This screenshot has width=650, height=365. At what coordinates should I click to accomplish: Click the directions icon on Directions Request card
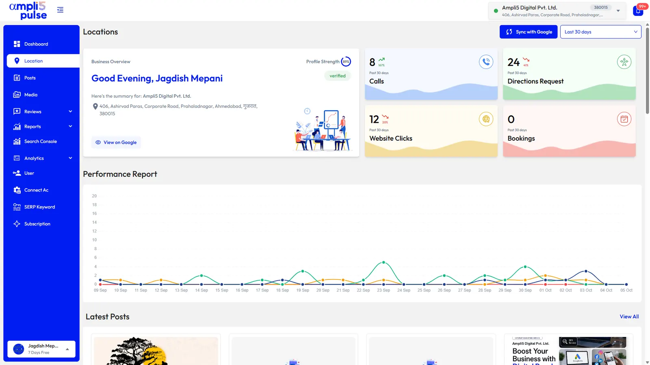[x=624, y=62]
